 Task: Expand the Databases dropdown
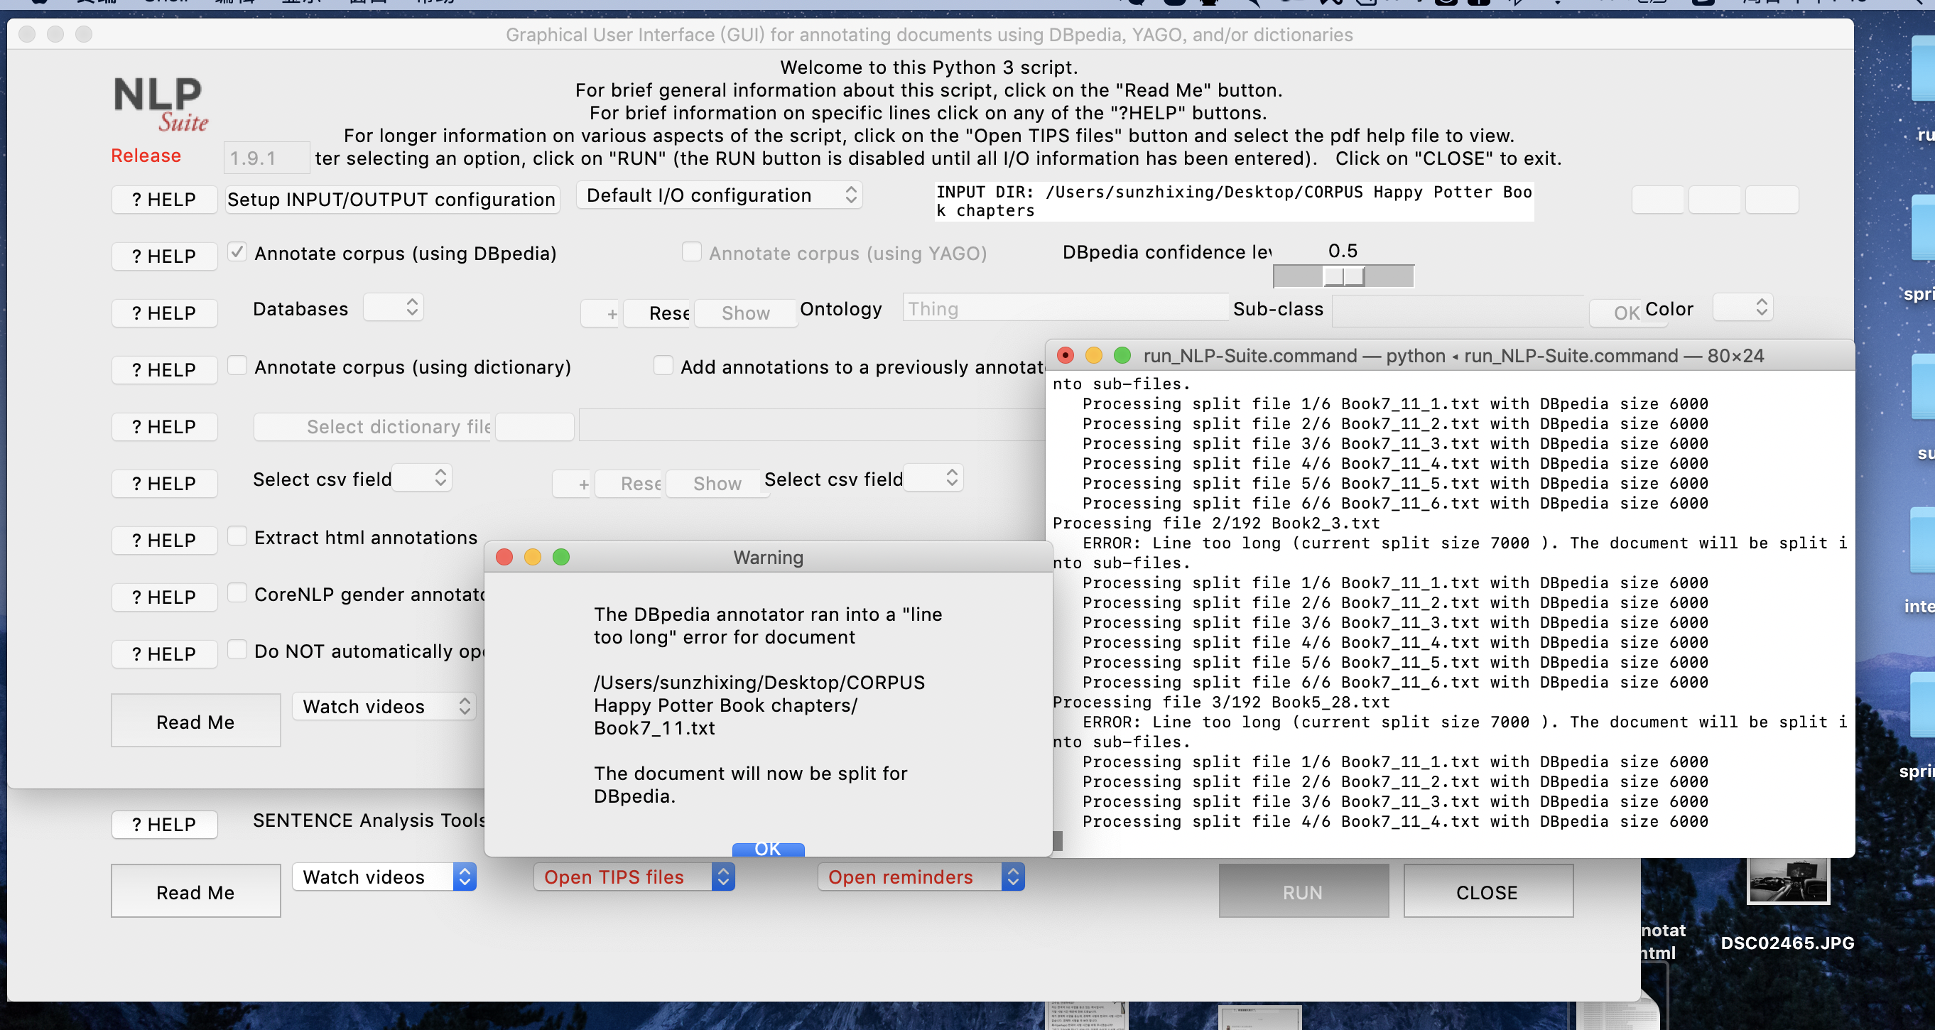394,308
